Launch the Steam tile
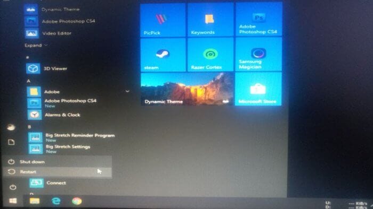373x209 pixels. [163, 55]
